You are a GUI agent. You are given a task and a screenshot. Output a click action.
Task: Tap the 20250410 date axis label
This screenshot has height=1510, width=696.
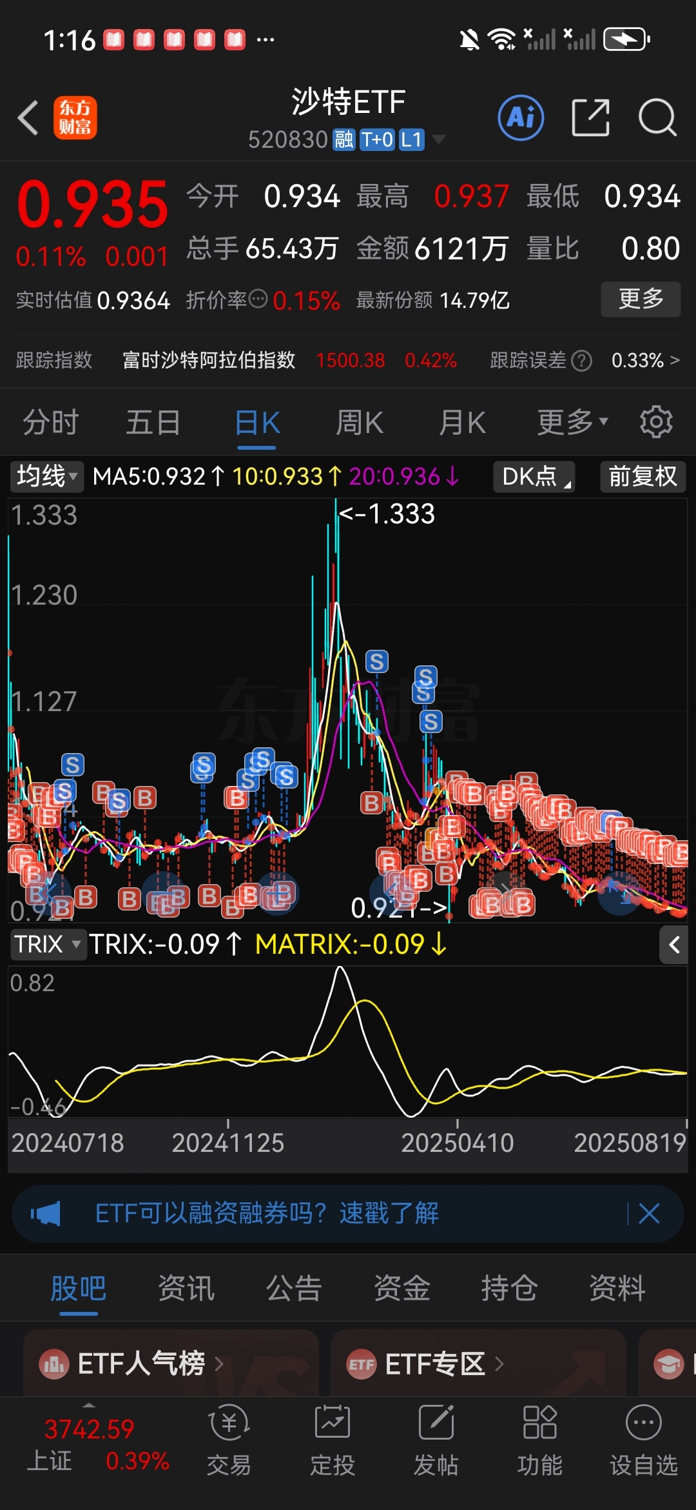point(458,1143)
